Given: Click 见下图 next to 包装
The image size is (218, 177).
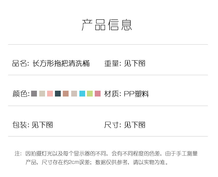Looking at the screenshot, I should [42, 125].
